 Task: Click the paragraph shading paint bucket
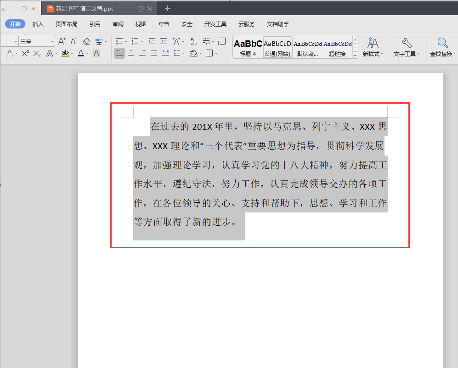pyautogui.click(x=194, y=53)
